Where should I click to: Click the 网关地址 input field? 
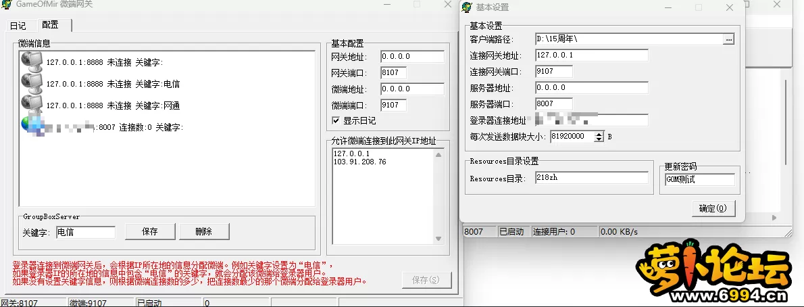click(x=412, y=57)
